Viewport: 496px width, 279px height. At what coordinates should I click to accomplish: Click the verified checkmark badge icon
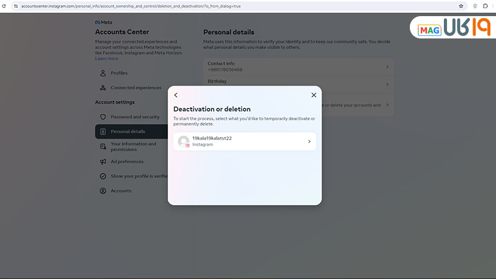(103, 176)
